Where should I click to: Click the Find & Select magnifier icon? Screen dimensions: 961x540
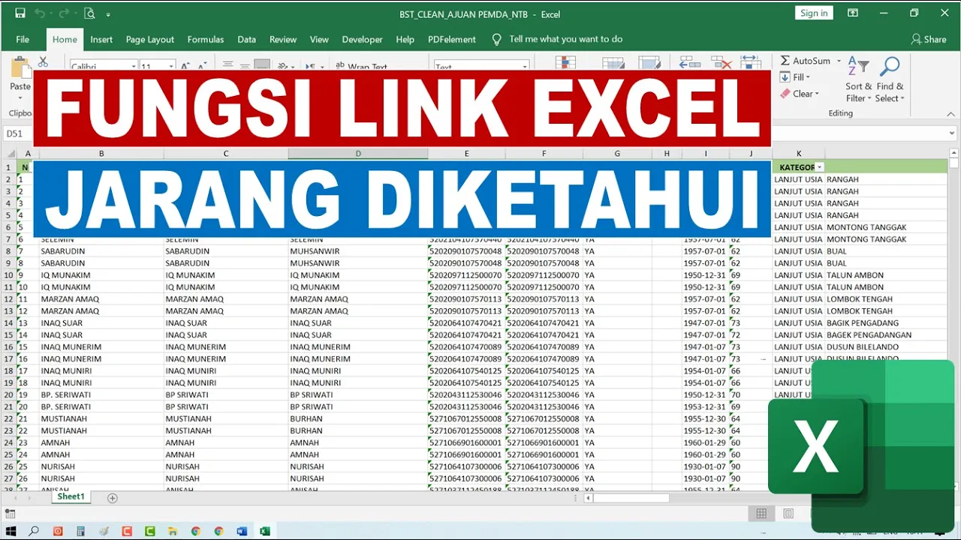click(890, 67)
